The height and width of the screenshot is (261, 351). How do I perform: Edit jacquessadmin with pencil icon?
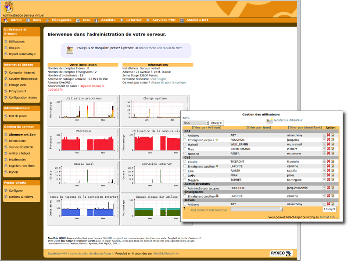point(333,188)
